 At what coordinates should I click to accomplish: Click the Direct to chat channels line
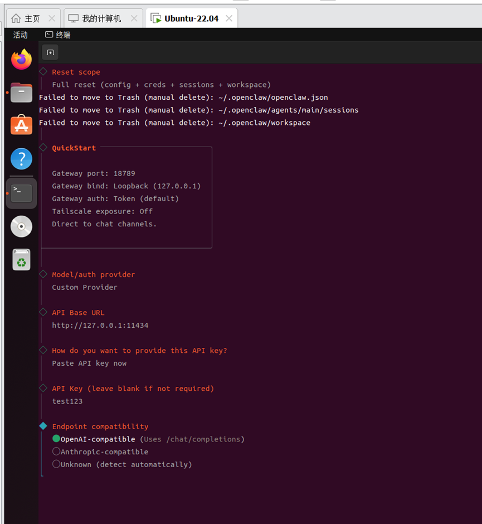(x=104, y=224)
